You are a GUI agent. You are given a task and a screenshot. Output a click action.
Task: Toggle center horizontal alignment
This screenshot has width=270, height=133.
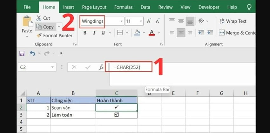181,33
